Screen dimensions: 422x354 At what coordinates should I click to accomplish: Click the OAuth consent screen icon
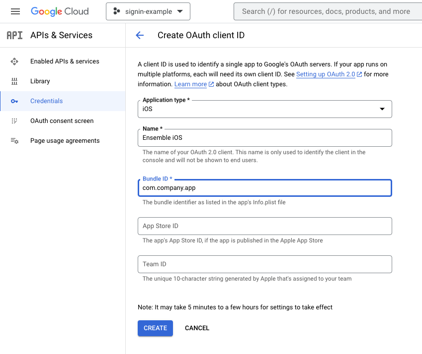pyautogui.click(x=14, y=120)
